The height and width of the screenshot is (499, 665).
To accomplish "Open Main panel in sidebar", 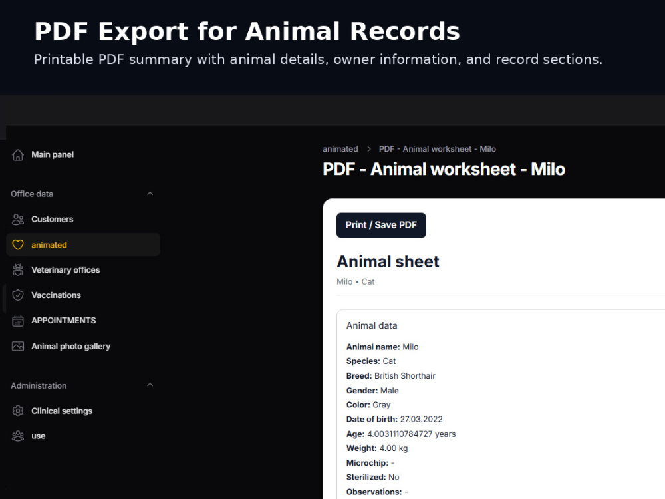I will click(x=53, y=155).
